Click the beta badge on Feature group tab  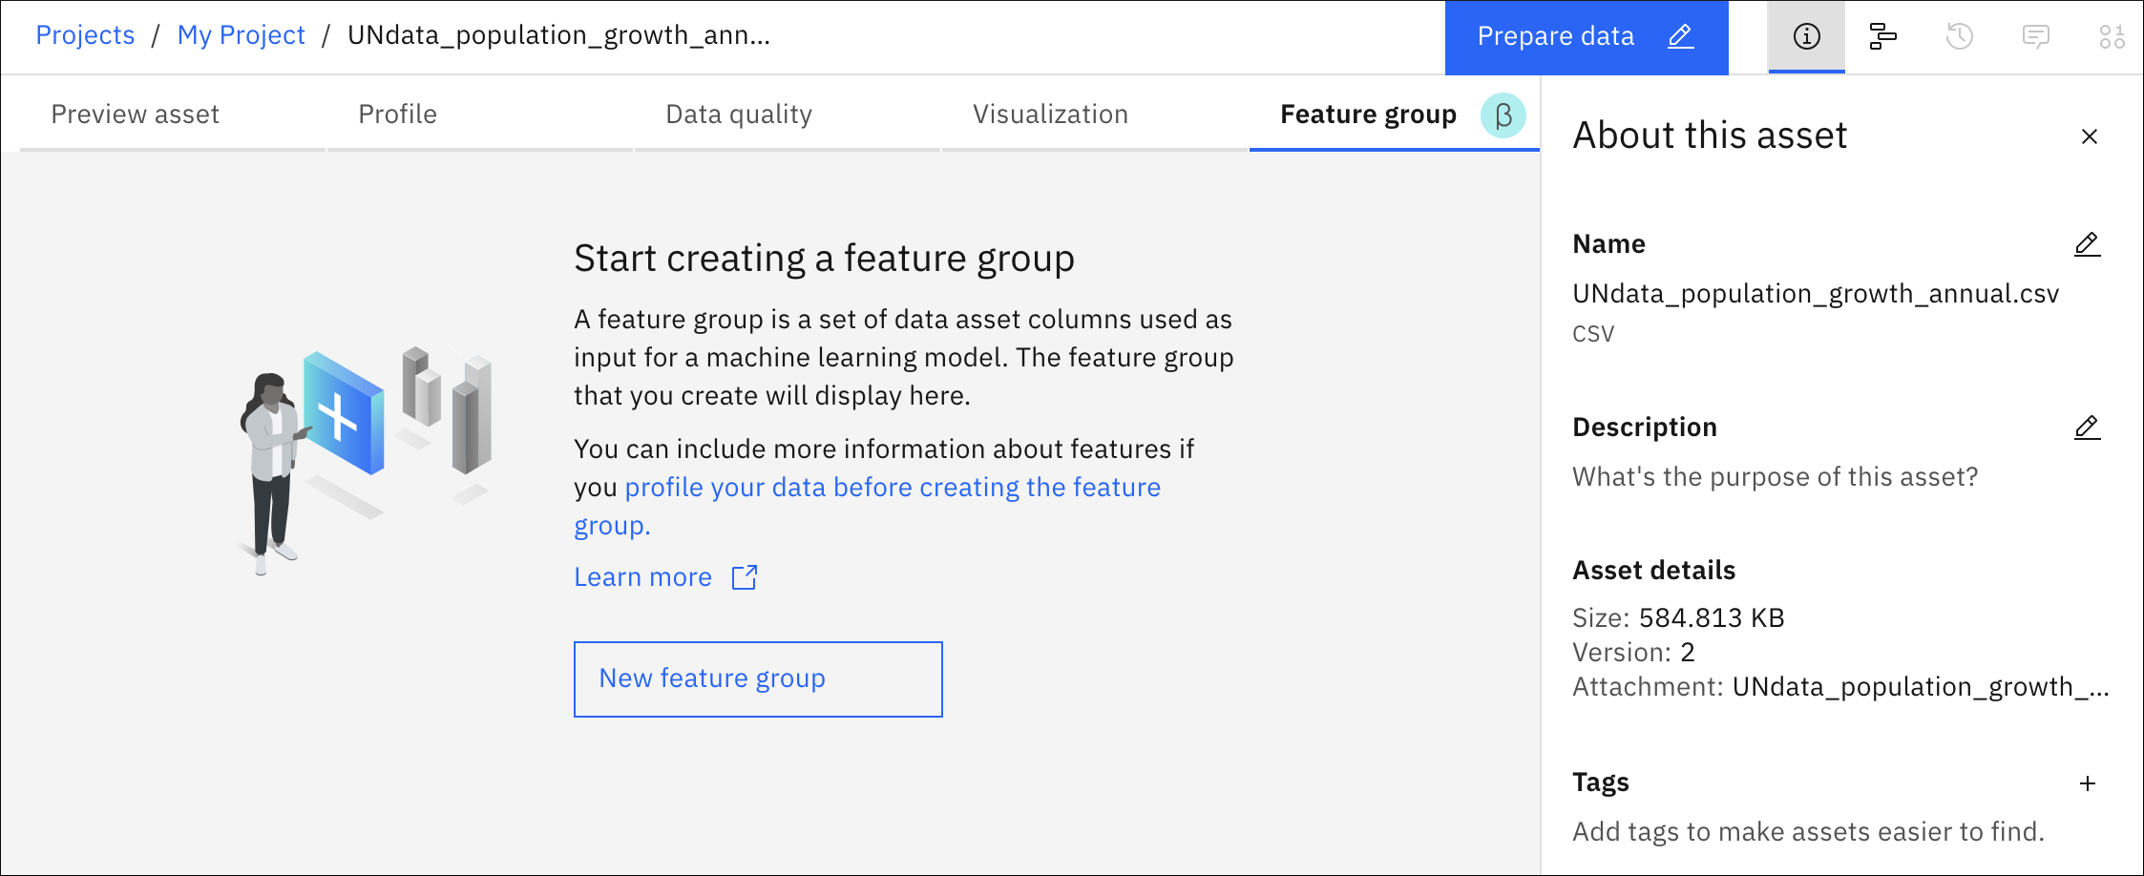click(1503, 115)
